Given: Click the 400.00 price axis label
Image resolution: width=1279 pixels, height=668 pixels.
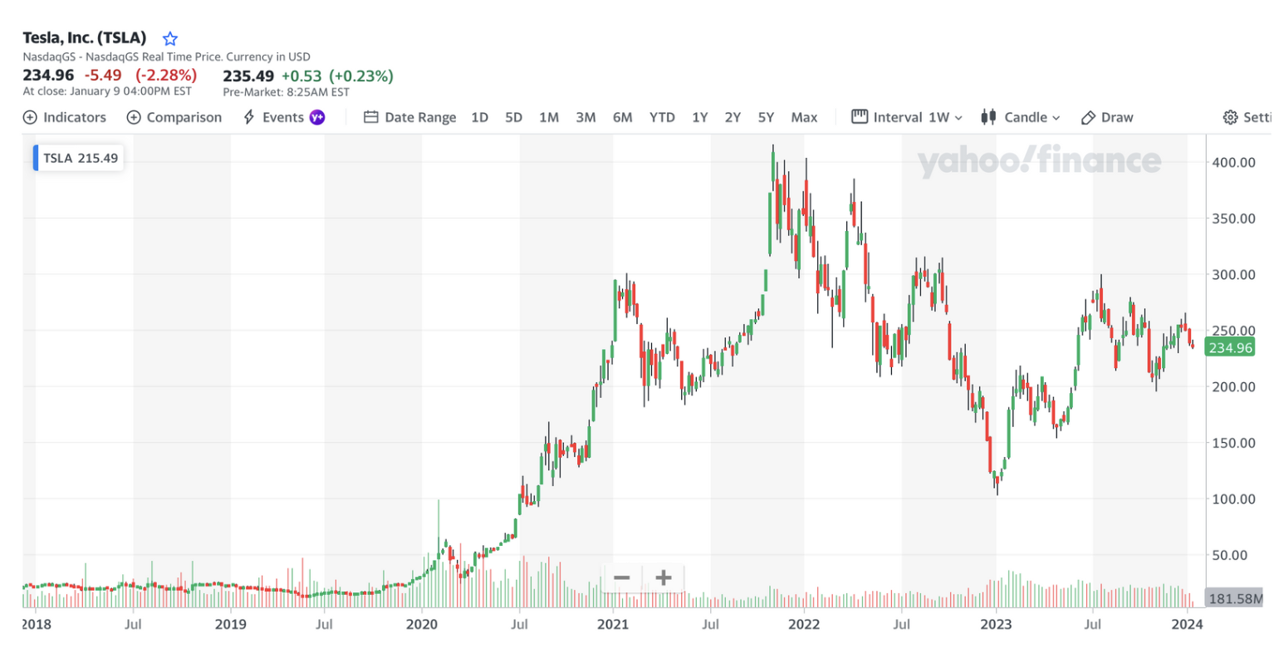Looking at the screenshot, I should coord(1233,162).
